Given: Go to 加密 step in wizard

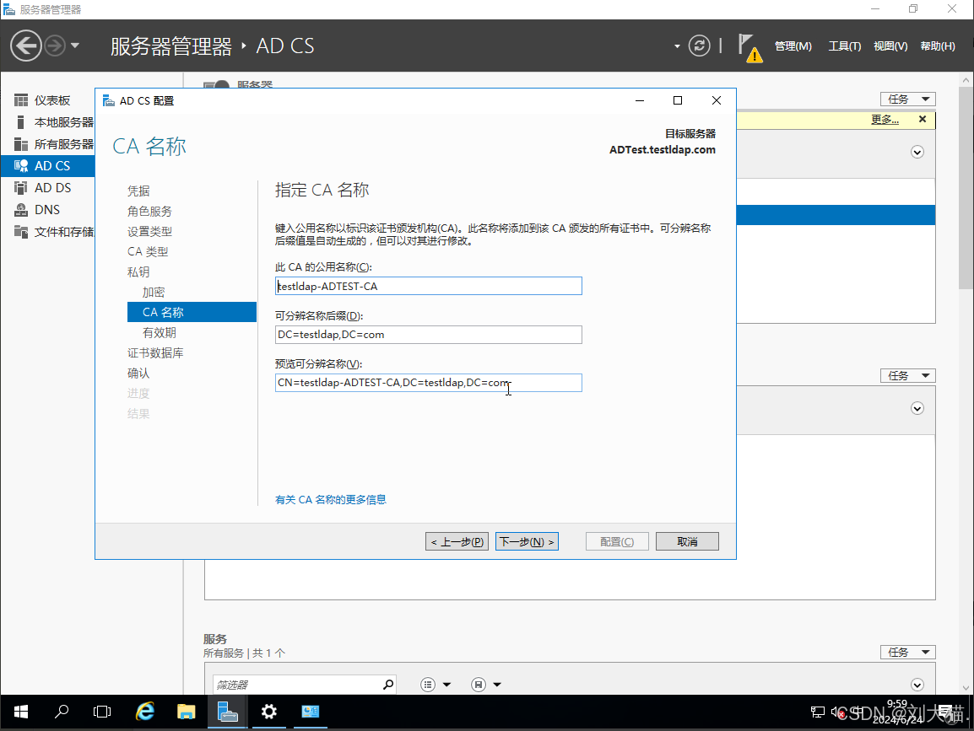Looking at the screenshot, I should click(x=154, y=292).
